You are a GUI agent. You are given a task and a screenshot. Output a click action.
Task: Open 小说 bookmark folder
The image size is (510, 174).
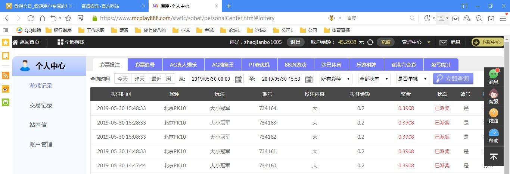pyautogui.click(x=181, y=30)
